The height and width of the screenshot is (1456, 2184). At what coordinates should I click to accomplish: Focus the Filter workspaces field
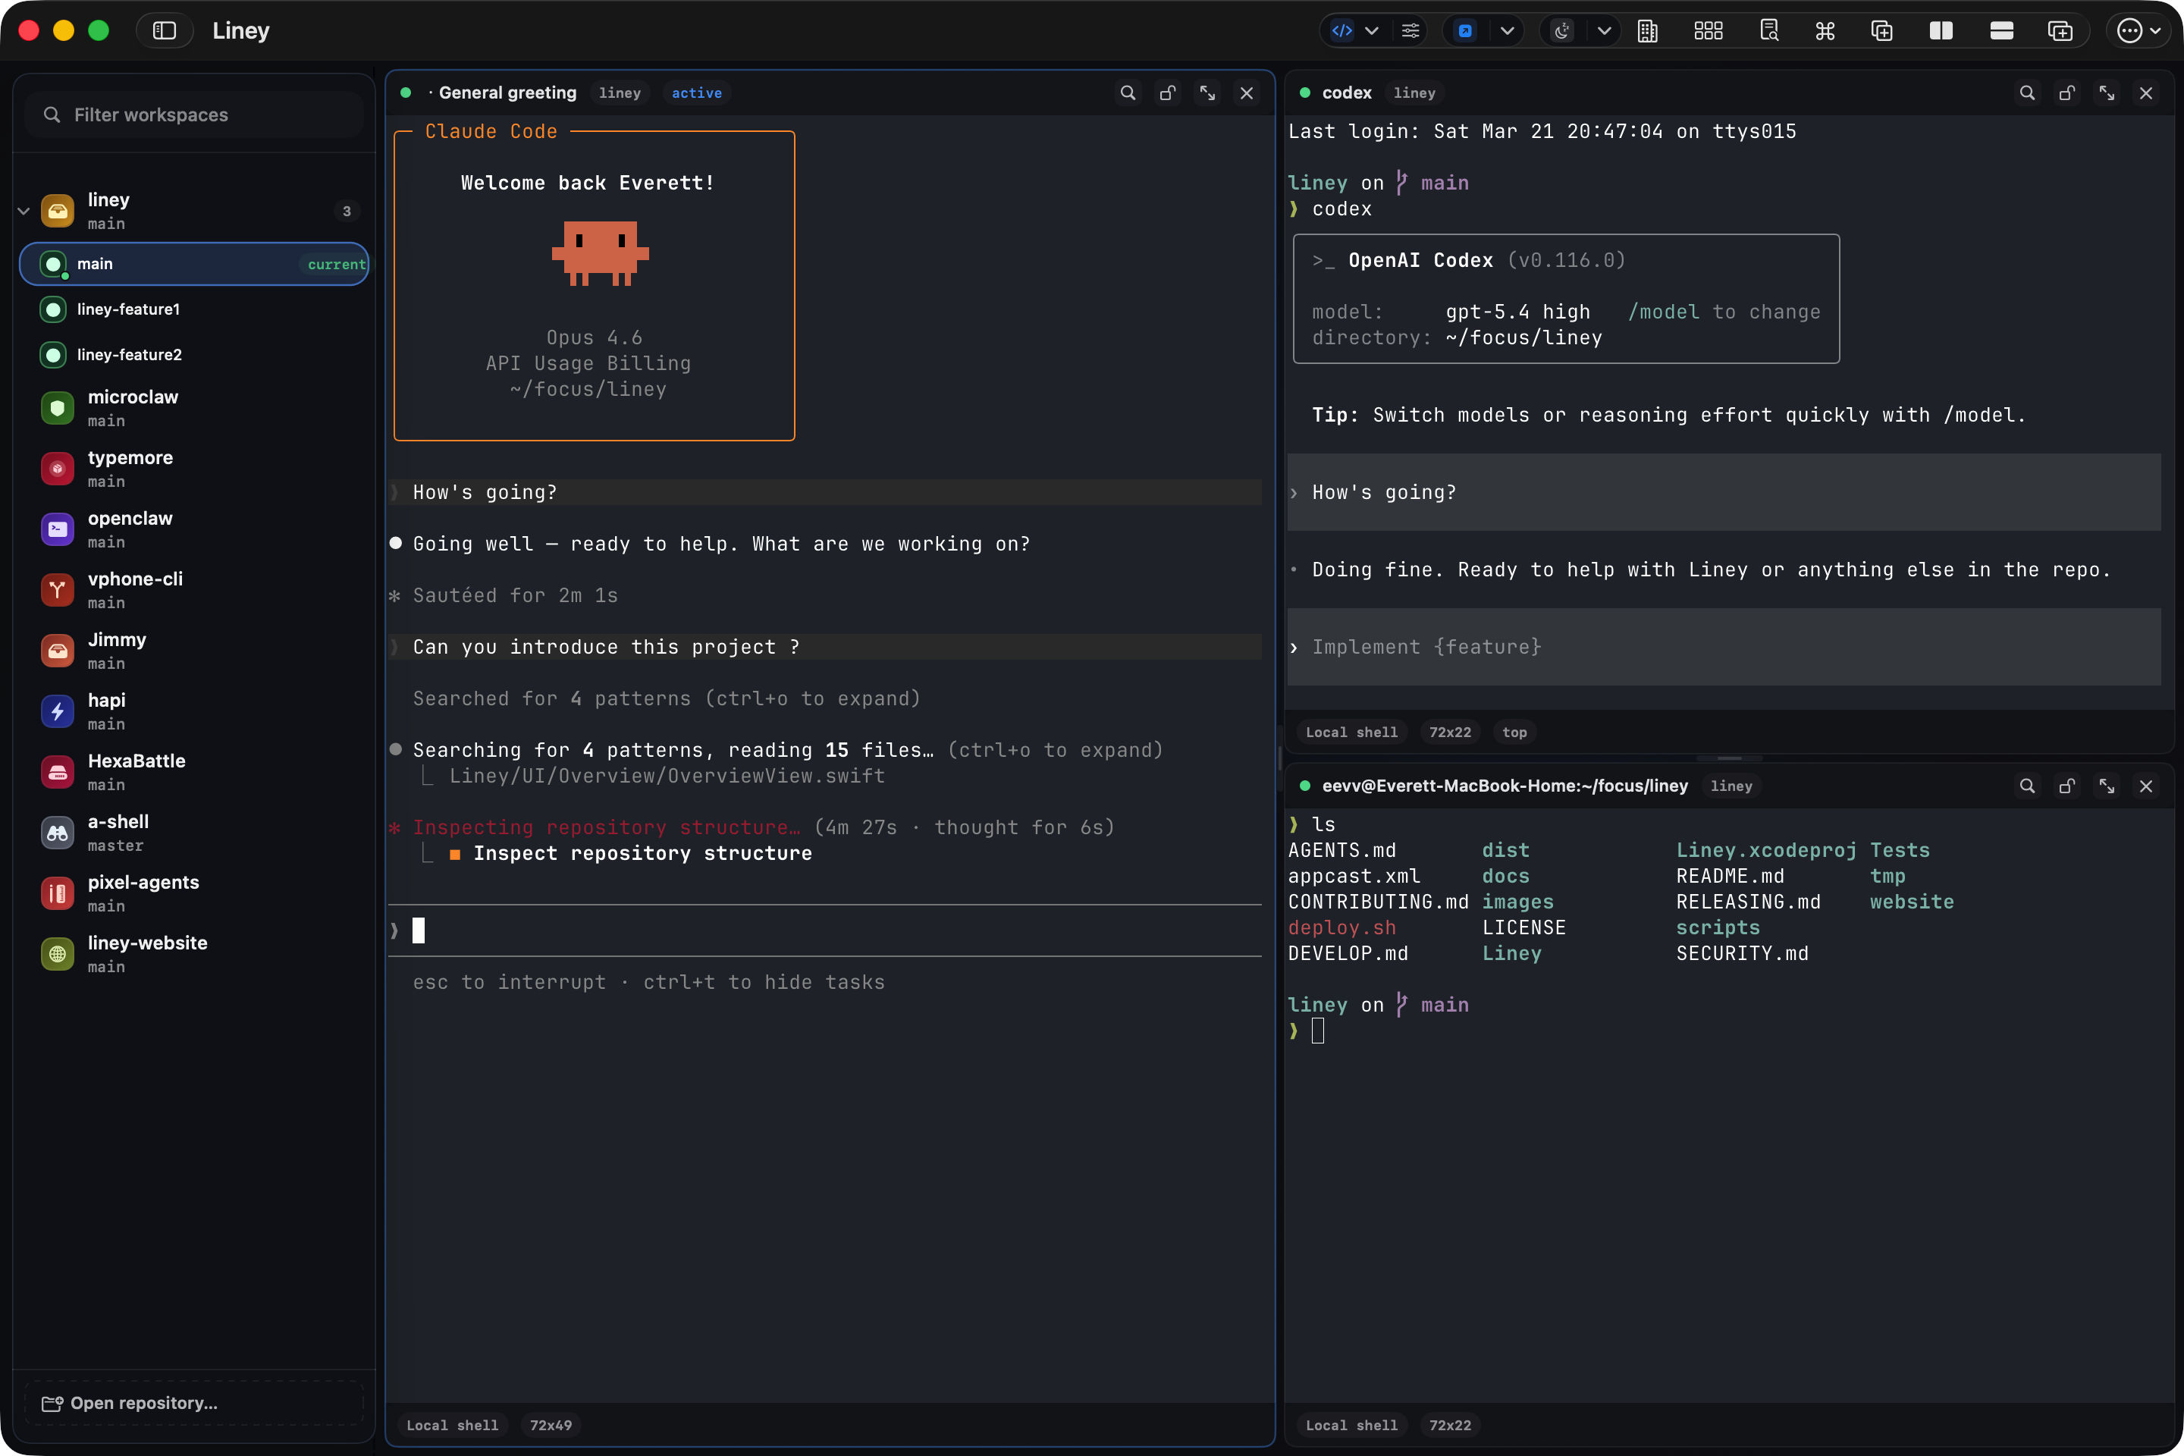[x=195, y=115]
